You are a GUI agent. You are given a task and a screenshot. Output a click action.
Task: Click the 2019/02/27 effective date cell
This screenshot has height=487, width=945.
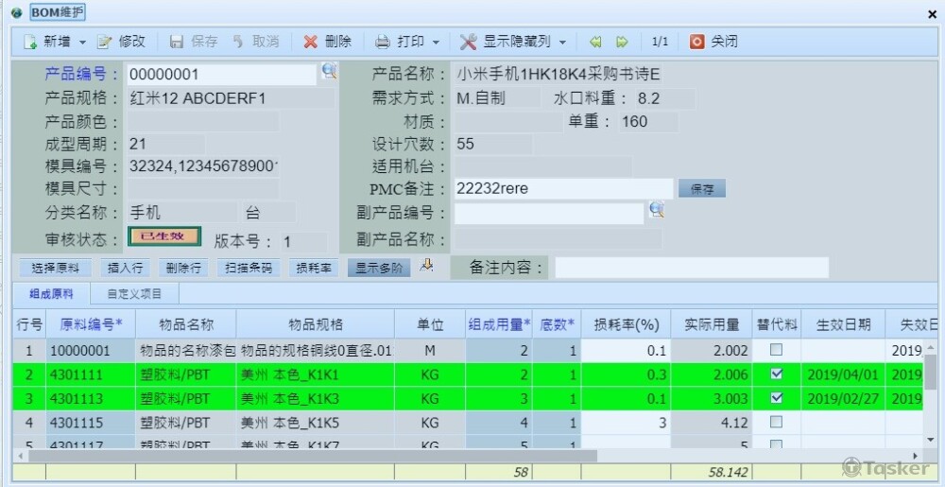[x=843, y=399]
